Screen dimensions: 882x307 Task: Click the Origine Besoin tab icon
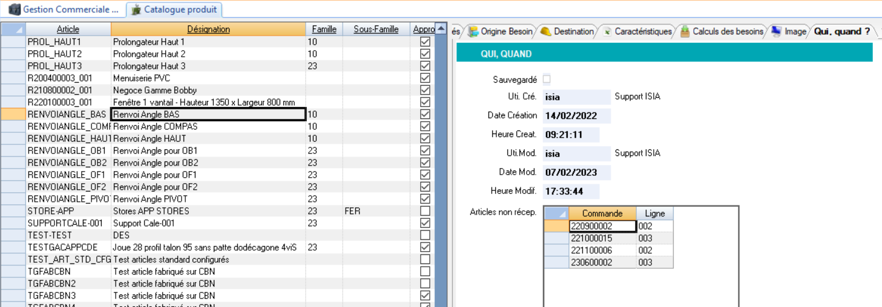pos(473,31)
